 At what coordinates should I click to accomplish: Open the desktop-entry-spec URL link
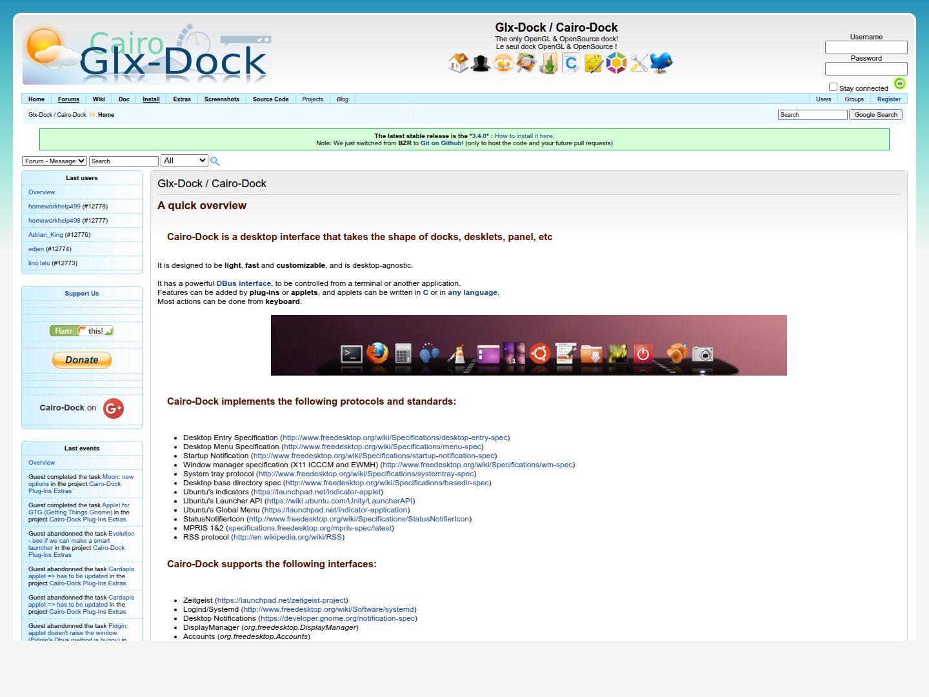point(395,438)
